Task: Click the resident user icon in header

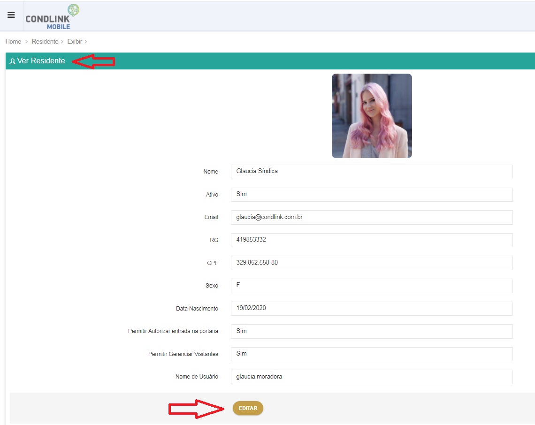Action: click(13, 61)
